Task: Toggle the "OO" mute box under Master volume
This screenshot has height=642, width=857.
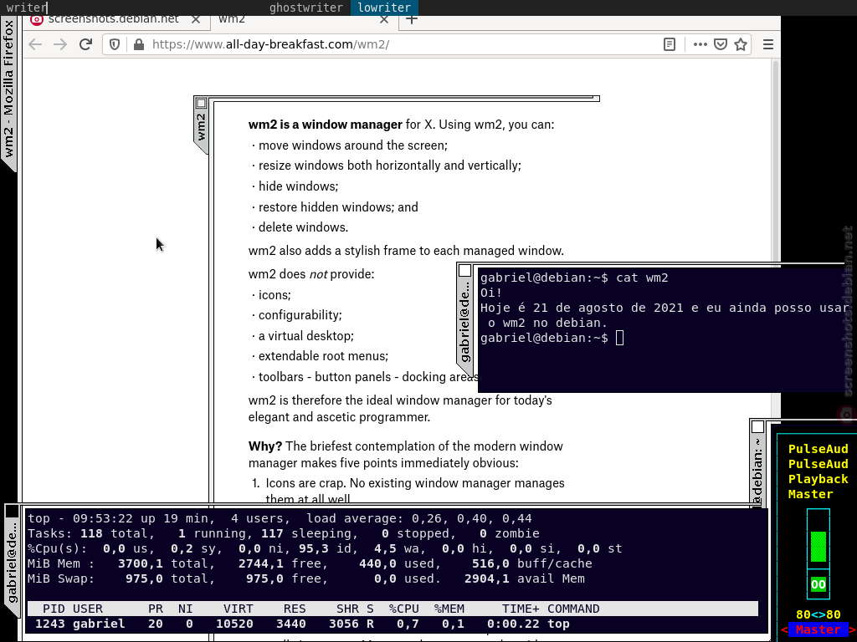Action: point(819,584)
